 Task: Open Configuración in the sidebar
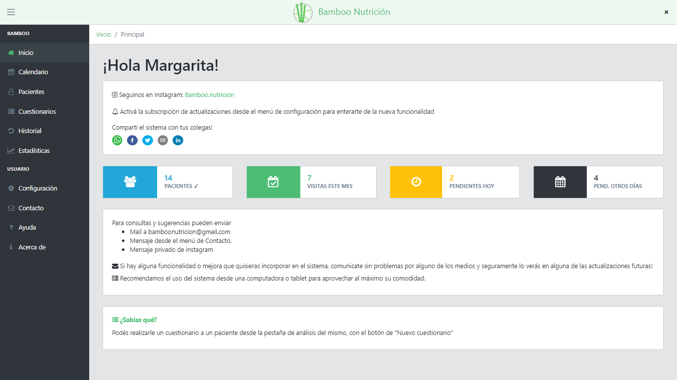(45, 189)
